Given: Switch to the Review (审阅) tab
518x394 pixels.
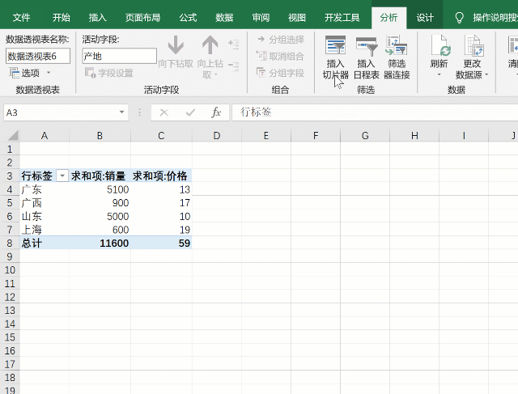Looking at the screenshot, I should [x=261, y=18].
